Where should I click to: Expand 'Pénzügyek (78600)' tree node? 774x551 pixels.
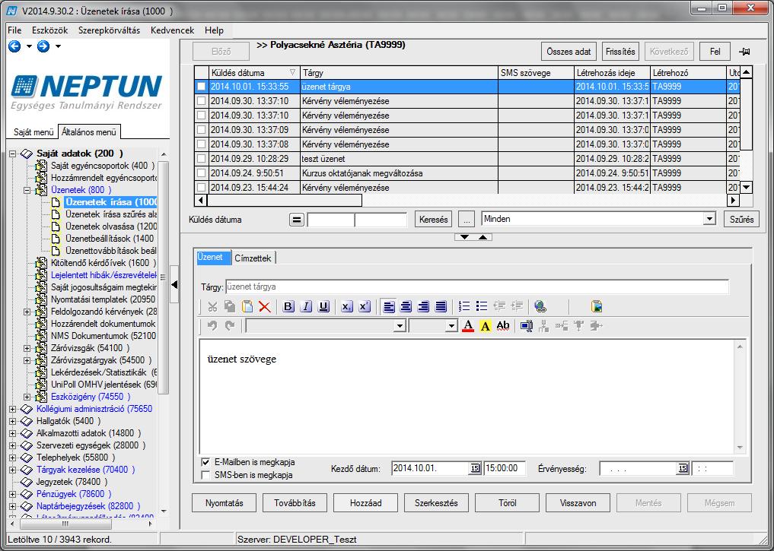(x=13, y=494)
